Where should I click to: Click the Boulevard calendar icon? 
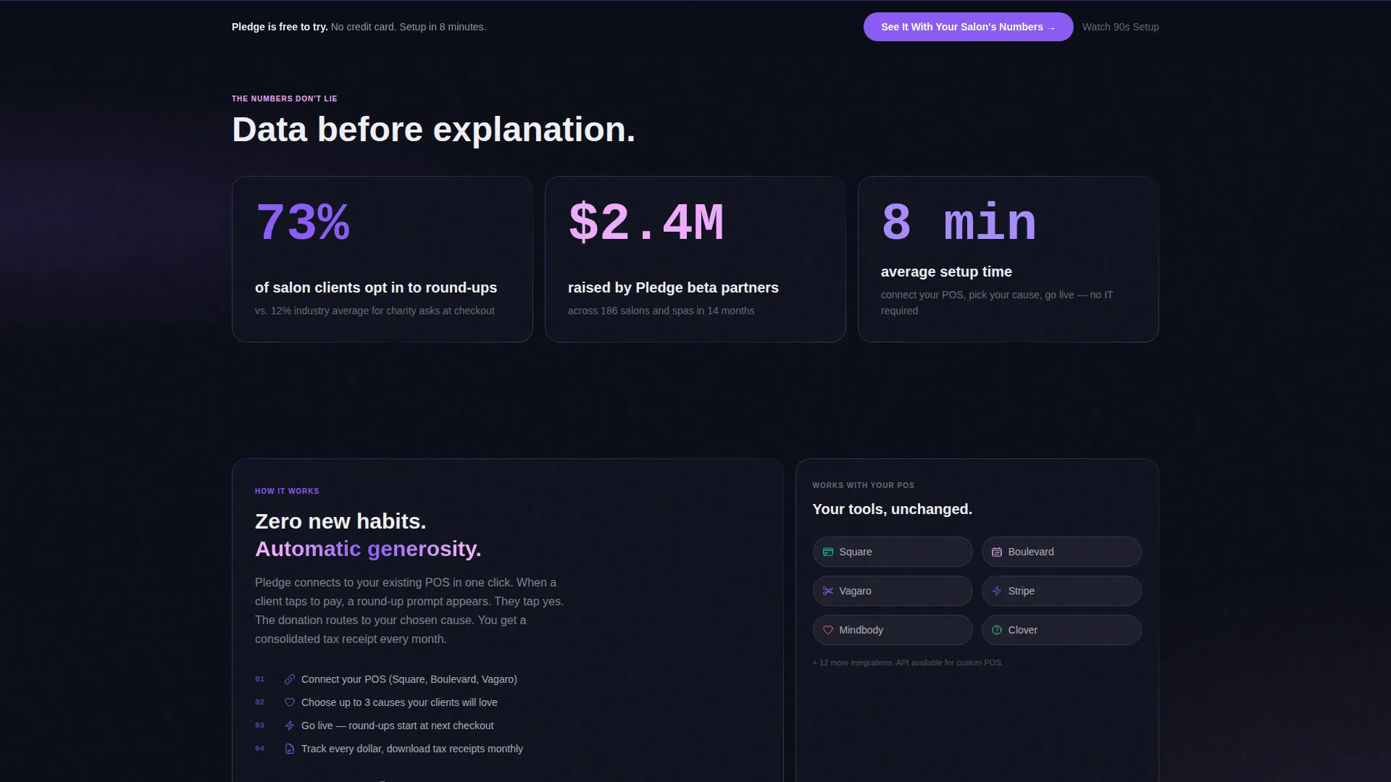997,552
